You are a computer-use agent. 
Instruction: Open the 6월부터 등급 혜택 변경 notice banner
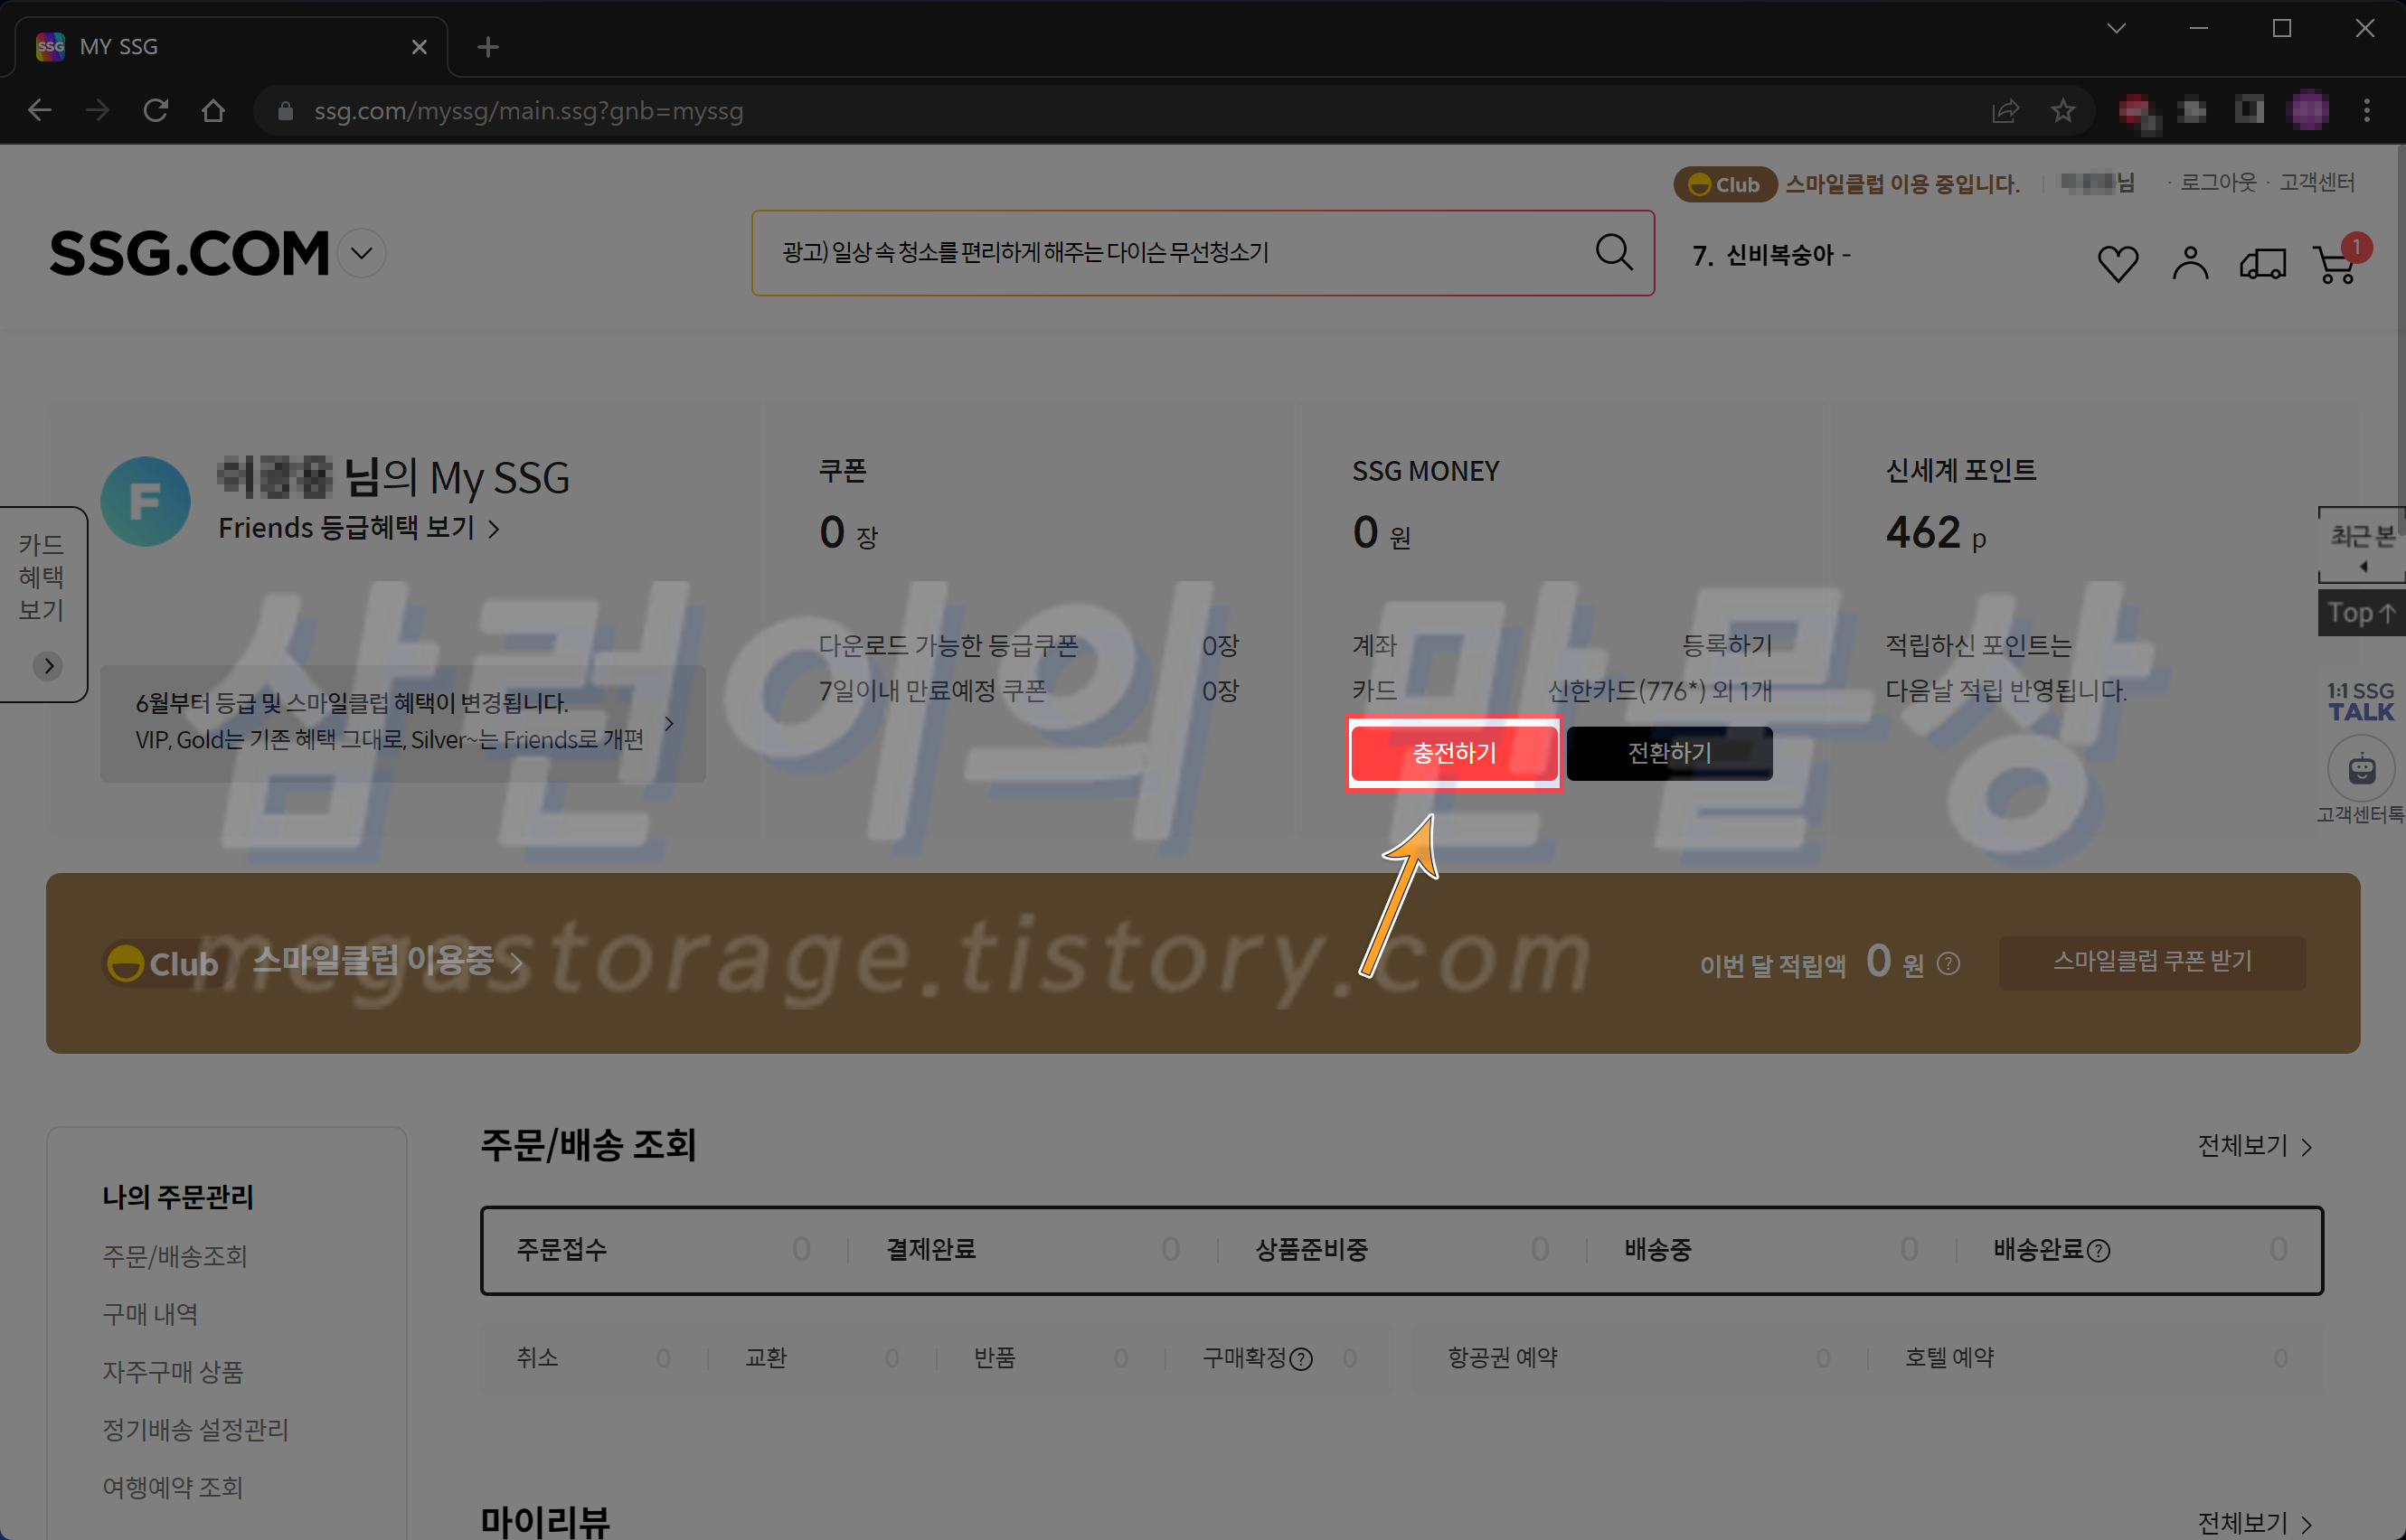click(x=403, y=723)
